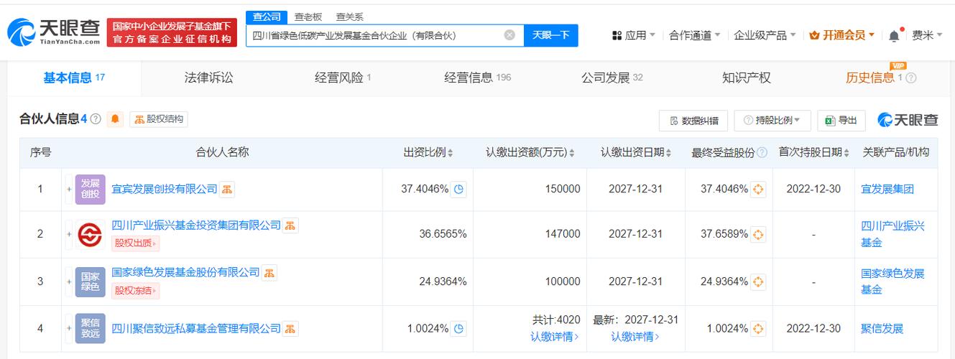Click beneficiary target icon beside 37.6589%
Viewport: 955px width, 359px height.
pyautogui.click(x=758, y=234)
